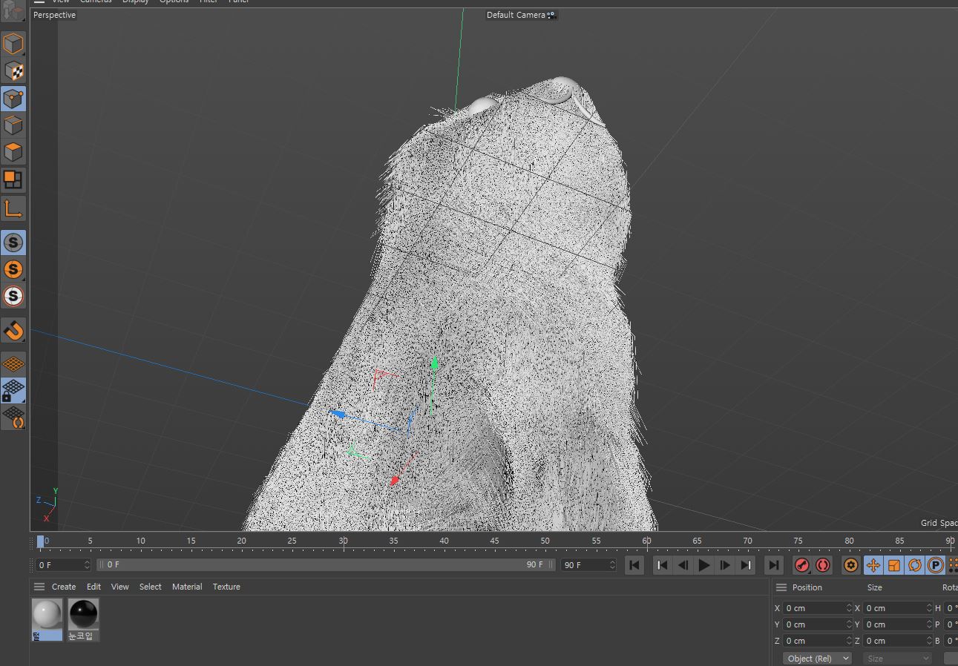Click the timeline marker at frame 60

[646, 541]
